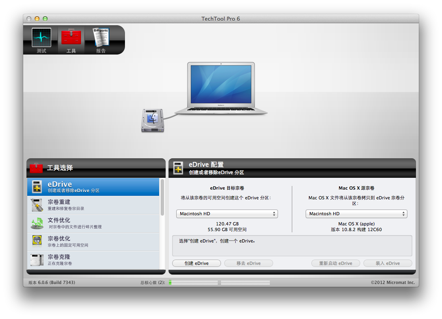The height and width of the screenshot is (319, 442).
Task: Click the second CPU core usage bar
Action: (245, 282)
